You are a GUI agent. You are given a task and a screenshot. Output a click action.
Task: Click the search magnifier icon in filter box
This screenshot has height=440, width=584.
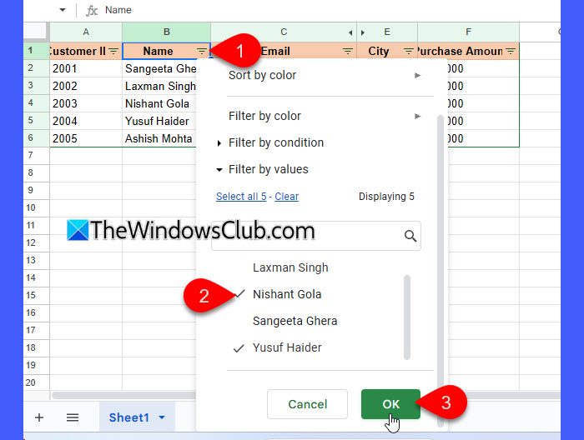[410, 236]
